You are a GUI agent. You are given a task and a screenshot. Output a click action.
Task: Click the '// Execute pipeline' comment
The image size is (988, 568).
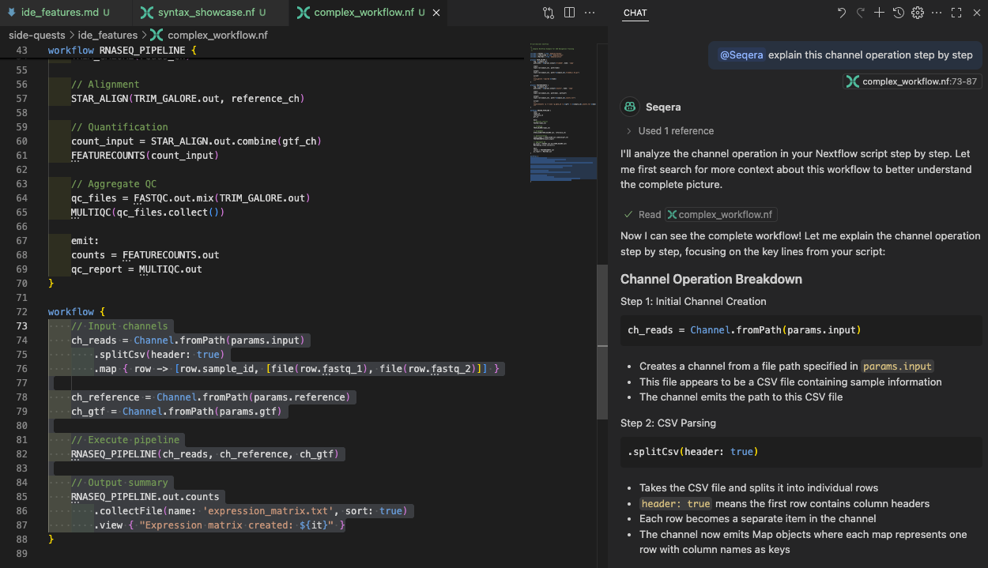(125, 440)
